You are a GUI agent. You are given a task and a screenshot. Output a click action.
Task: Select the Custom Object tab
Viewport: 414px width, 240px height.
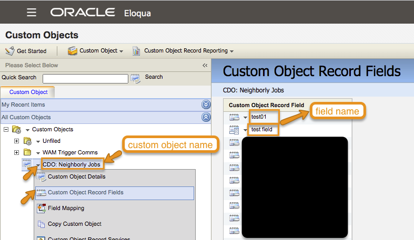coord(28,92)
